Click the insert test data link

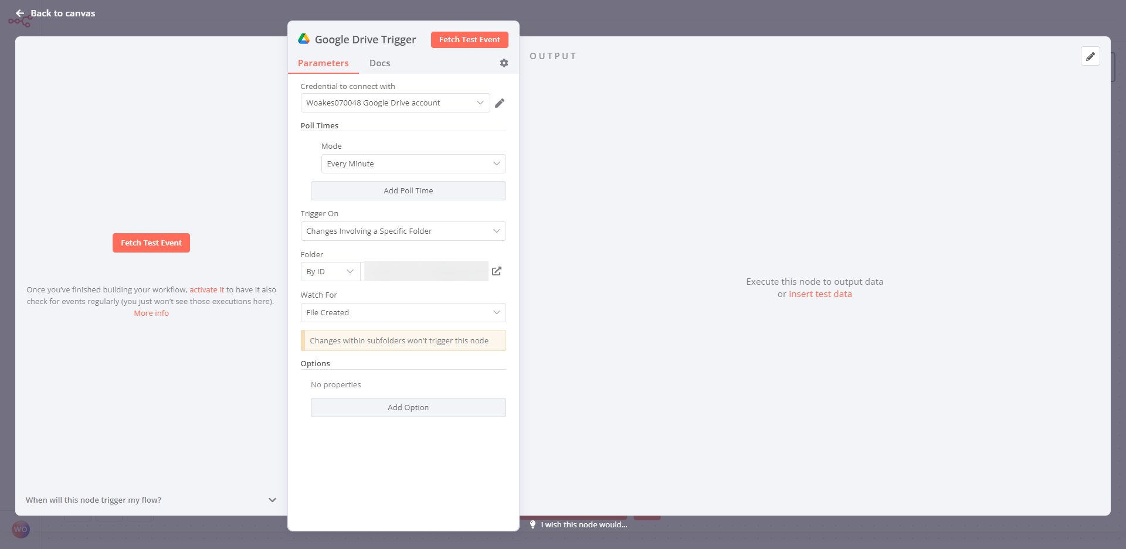pyautogui.click(x=820, y=294)
